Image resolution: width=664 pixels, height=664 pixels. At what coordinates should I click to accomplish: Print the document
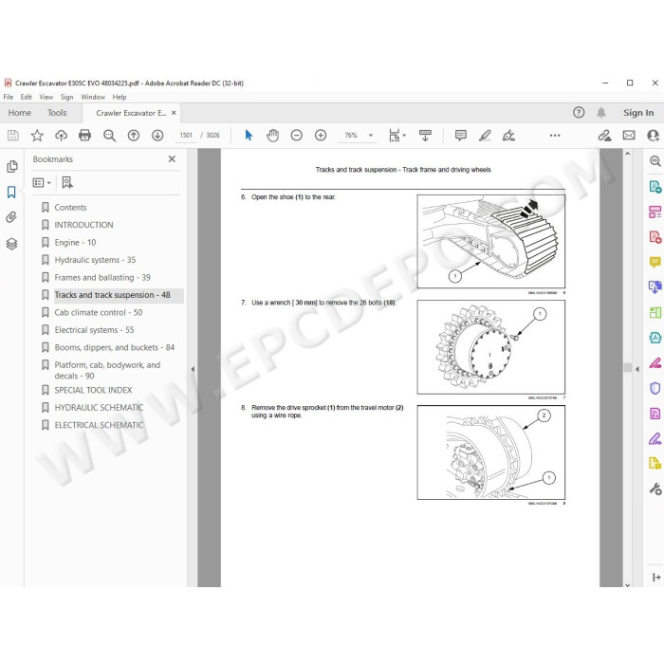click(x=85, y=136)
